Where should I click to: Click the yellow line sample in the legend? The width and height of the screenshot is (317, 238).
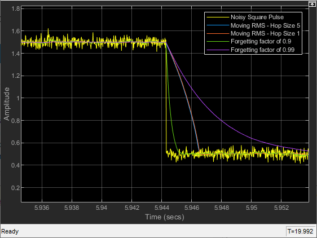(x=218, y=17)
